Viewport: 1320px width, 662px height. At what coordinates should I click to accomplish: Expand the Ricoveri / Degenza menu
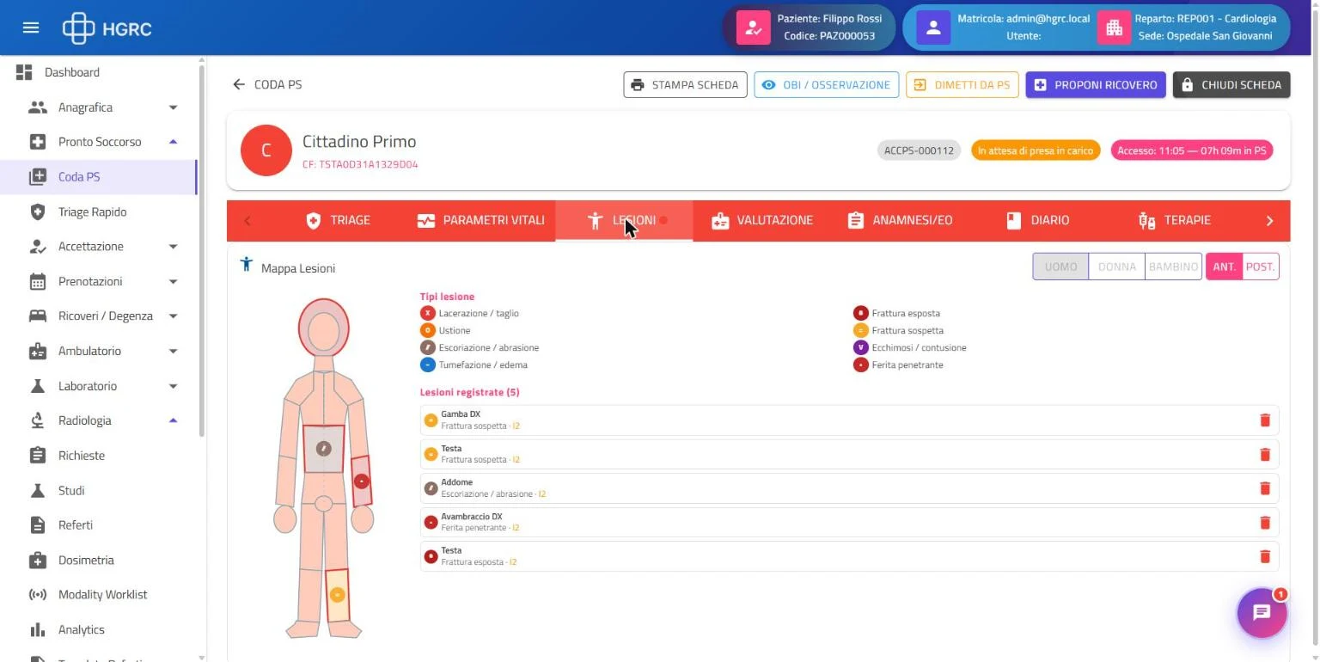(173, 316)
